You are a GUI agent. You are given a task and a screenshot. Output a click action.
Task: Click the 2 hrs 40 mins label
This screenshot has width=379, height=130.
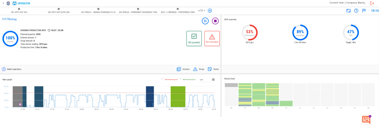(300, 43)
